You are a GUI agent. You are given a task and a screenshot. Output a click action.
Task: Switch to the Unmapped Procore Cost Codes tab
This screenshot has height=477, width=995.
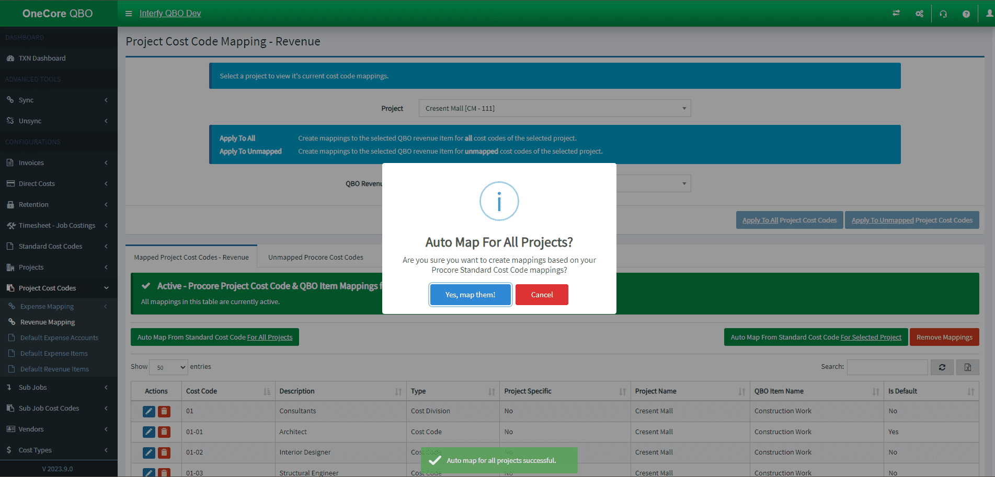tap(315, 257)
